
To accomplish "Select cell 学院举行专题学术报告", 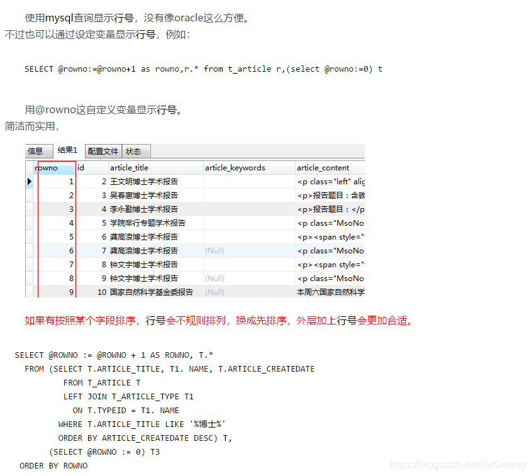I will click(x=156, y=223).
